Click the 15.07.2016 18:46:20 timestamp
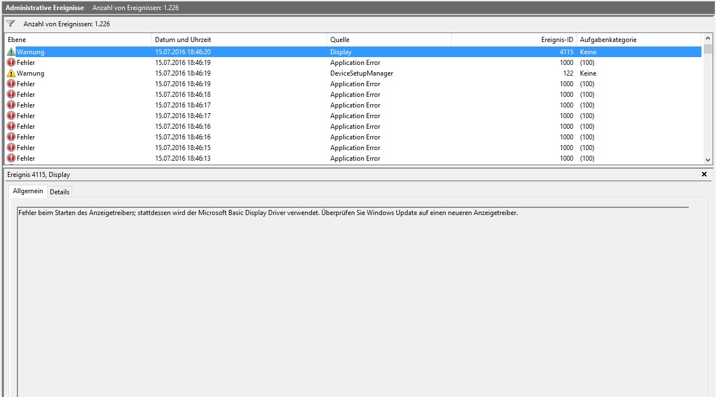This screenshot has width=716, height=397. click(183, 52)
